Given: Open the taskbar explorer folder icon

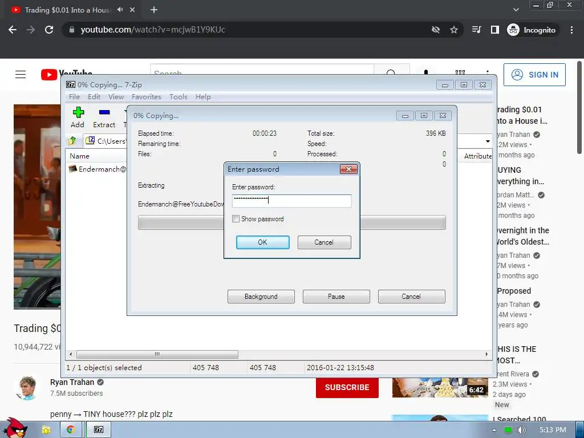Looking at the screenshot, I should 46,430.
